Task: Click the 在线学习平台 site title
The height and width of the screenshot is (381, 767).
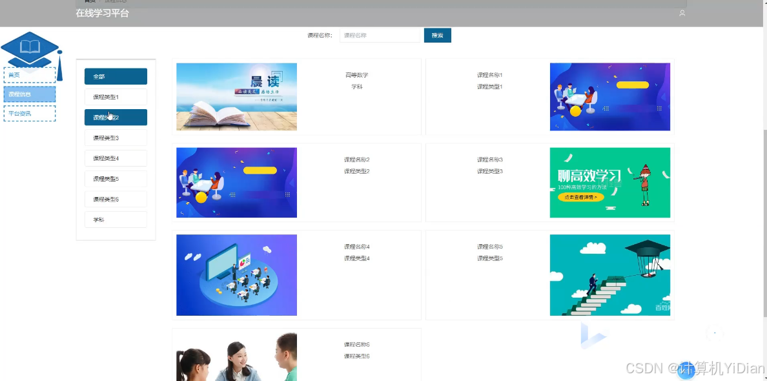Action: point(102,13)
